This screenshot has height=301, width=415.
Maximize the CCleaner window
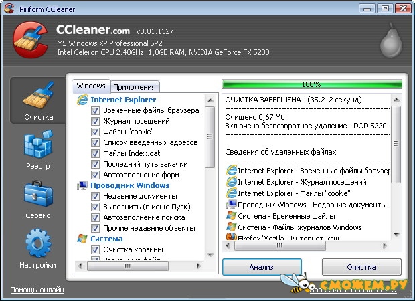[x=385, y=9]
